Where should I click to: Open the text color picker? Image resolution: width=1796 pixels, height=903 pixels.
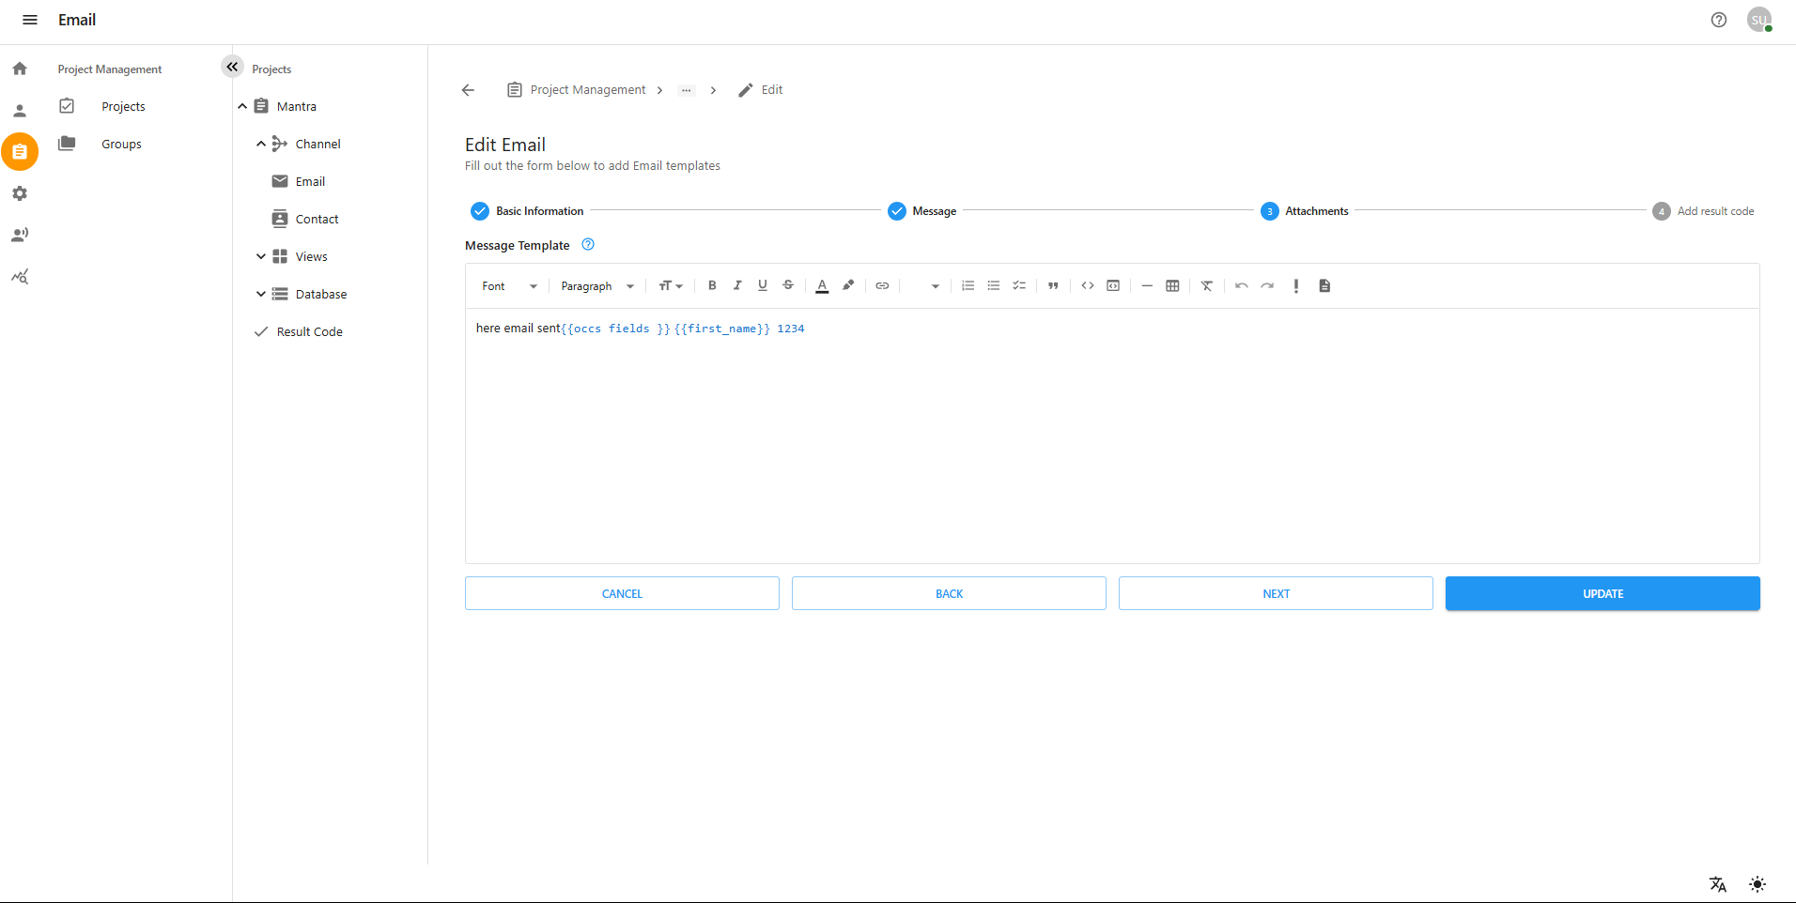click(x=822, y=285)
